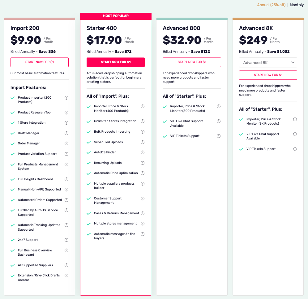The height and width of the screenshot is (299, 308).
Task: Click info icon for Extension 'One-Click Drafts' Creator
Action: point(66,276)
